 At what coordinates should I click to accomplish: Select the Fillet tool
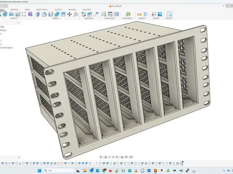[44, 14]
